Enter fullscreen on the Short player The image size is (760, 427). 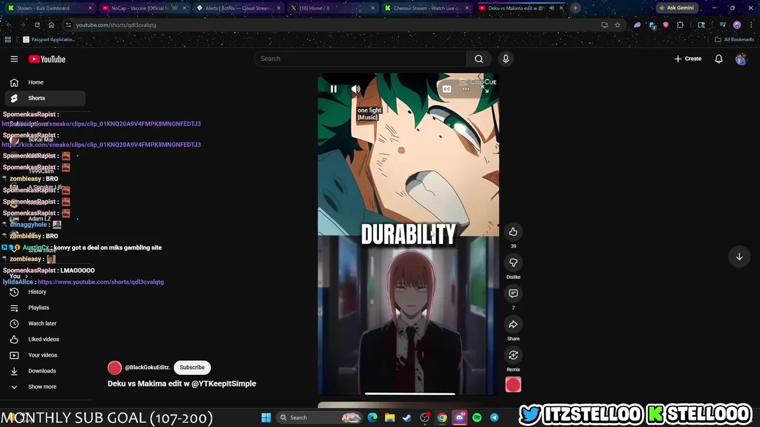click(x=485, y=89)
